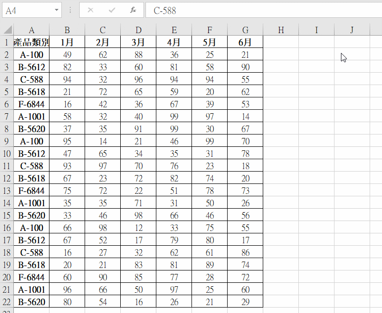Select column B header
The height and width of the screenshot is (313, 382).
pos(67,30)
